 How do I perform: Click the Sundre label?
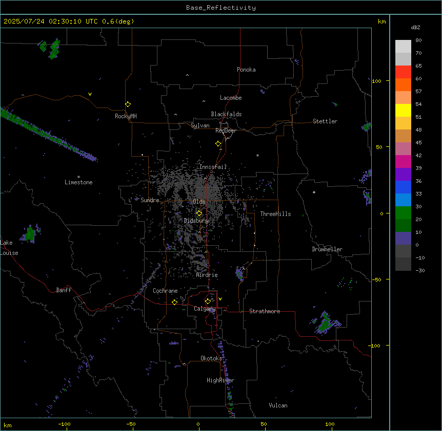(x=150, y=200)
